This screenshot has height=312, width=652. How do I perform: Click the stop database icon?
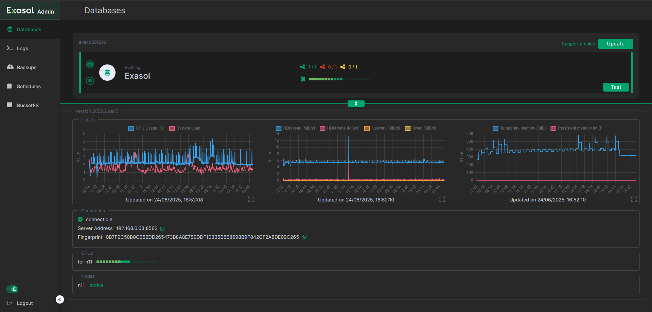pyautogui.click(x=90, y=81)
